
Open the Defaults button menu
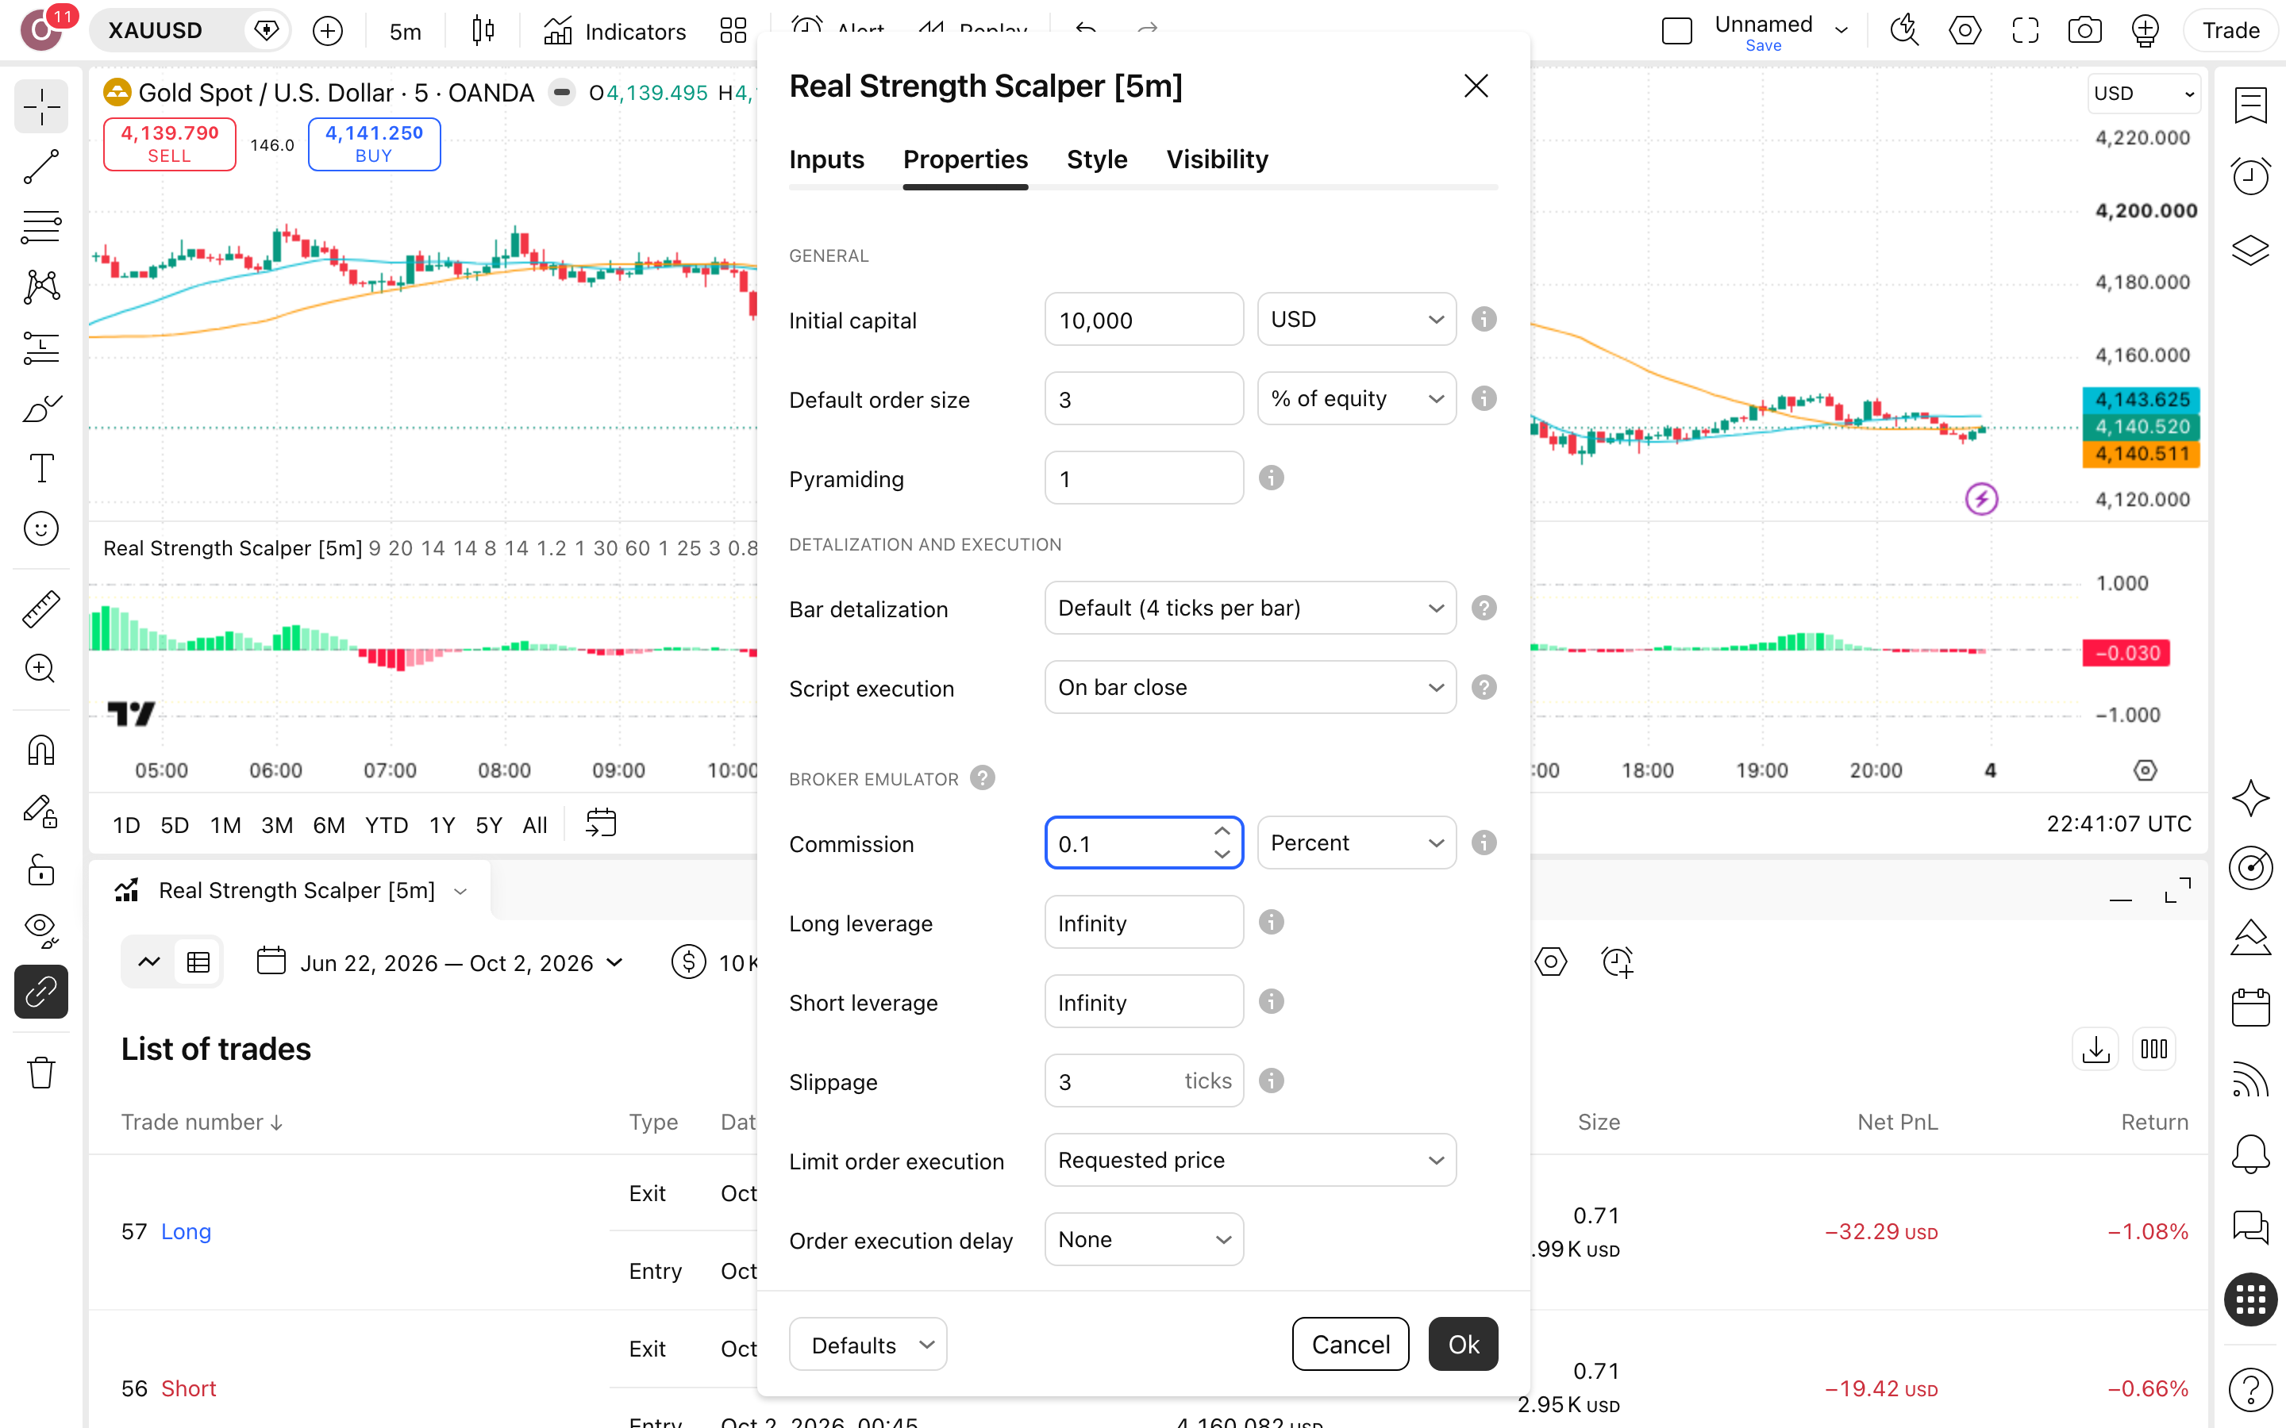point(868,1344)
